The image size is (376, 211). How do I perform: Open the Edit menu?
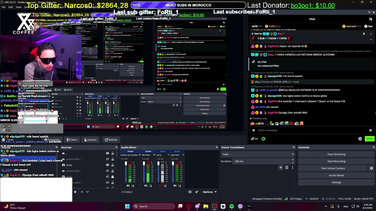tap(11, 7)
